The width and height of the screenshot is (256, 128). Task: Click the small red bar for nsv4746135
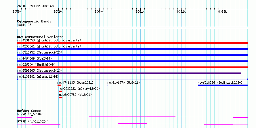[59, 85]
